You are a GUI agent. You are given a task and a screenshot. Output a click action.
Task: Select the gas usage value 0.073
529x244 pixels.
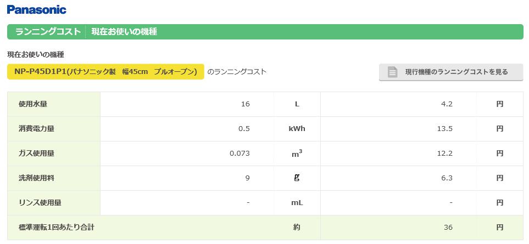pyautogui.click(x=240, y=154)
